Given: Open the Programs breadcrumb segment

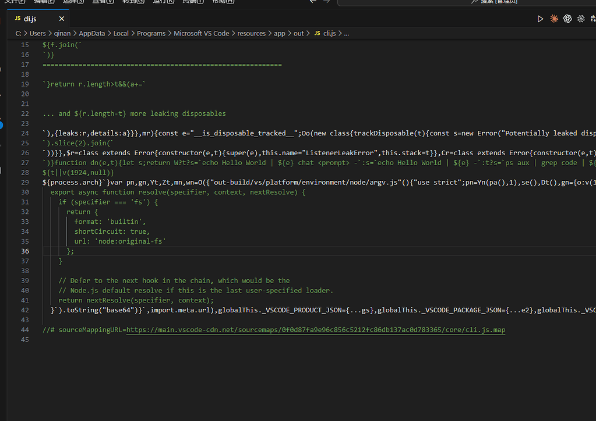Looking at the screenshot, I should 151,33.
